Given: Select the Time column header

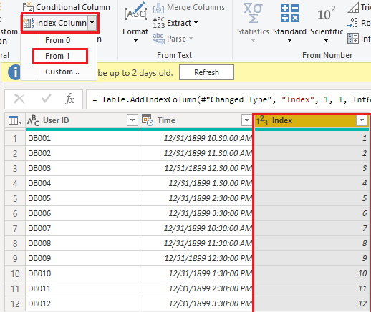Looking at the screenshot, I should [196, 121].
